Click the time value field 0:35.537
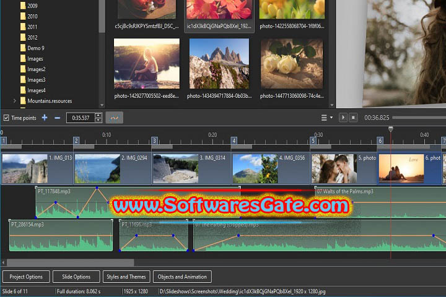The height and width of the screenshot is (297, 446). [81, 118]
